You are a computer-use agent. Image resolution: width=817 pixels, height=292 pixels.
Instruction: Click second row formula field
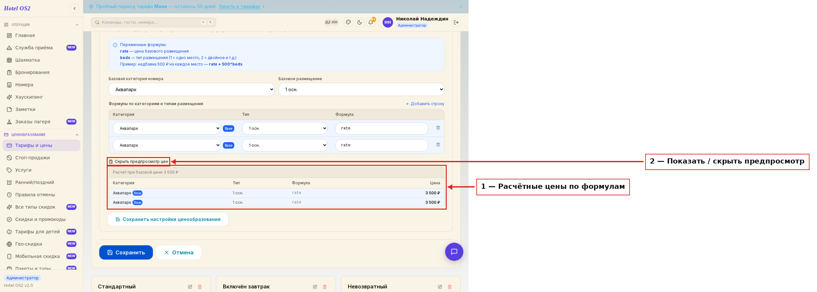coord(382,145)
